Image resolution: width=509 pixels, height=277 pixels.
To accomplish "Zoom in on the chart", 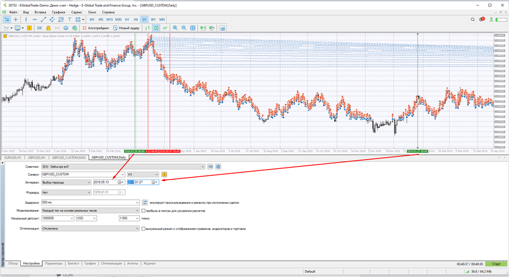I will coord(175,28).
